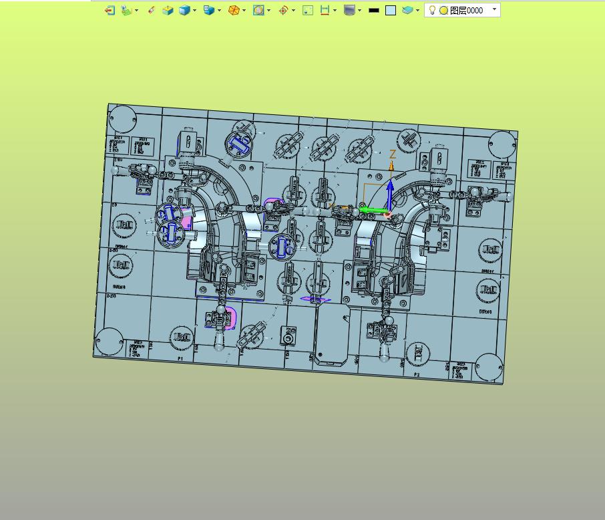Click the green construction plane icon
The width and height of the screenshot is (605, 520).
[126, 11]
